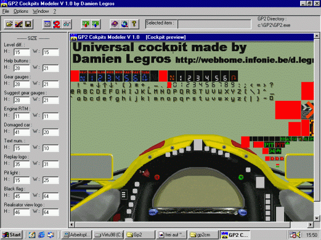Click the yellow question mark icon
The width and height of the screenshot is (321, 240).
pyautogui.click(x=134, y=24)
